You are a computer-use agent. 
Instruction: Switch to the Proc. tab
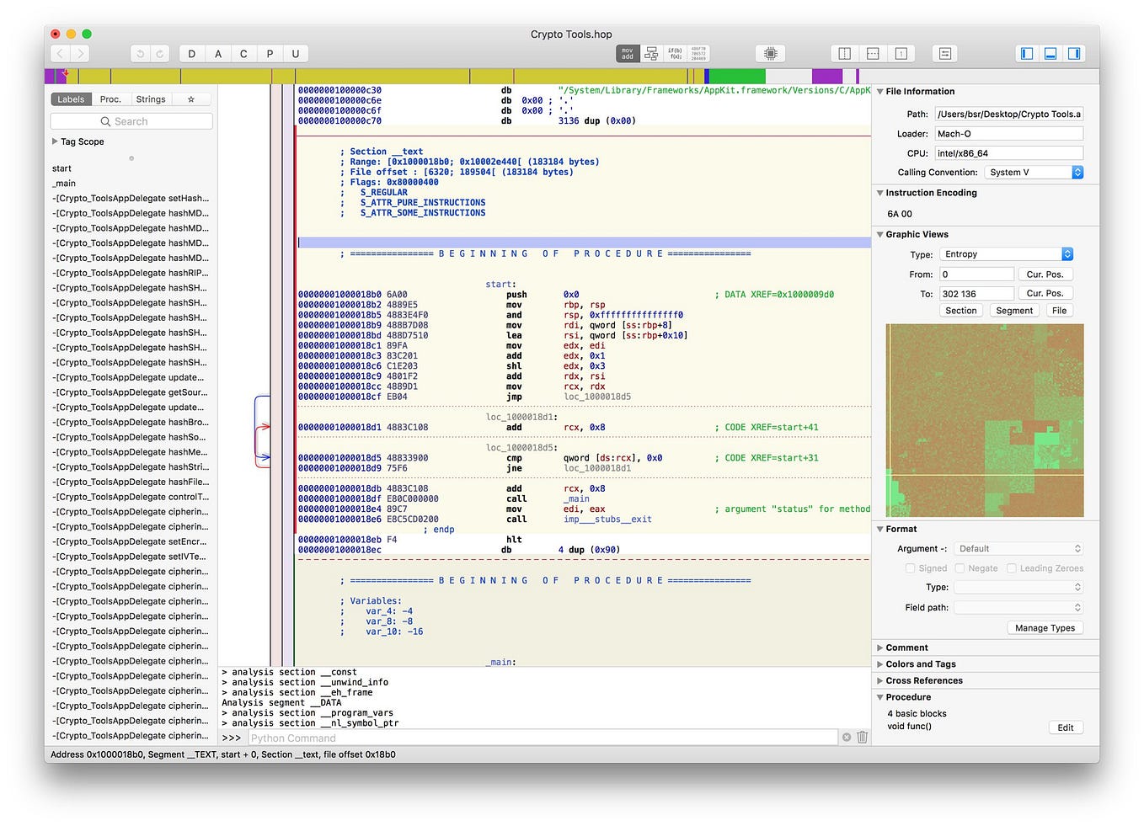coord(110,99)
